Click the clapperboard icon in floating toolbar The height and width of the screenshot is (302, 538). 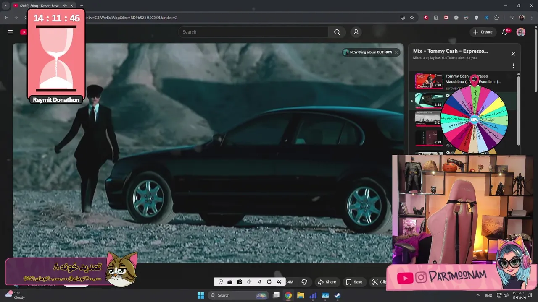point(230,282)
